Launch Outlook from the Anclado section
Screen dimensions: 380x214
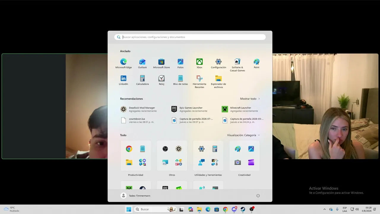tap(142, 64)
